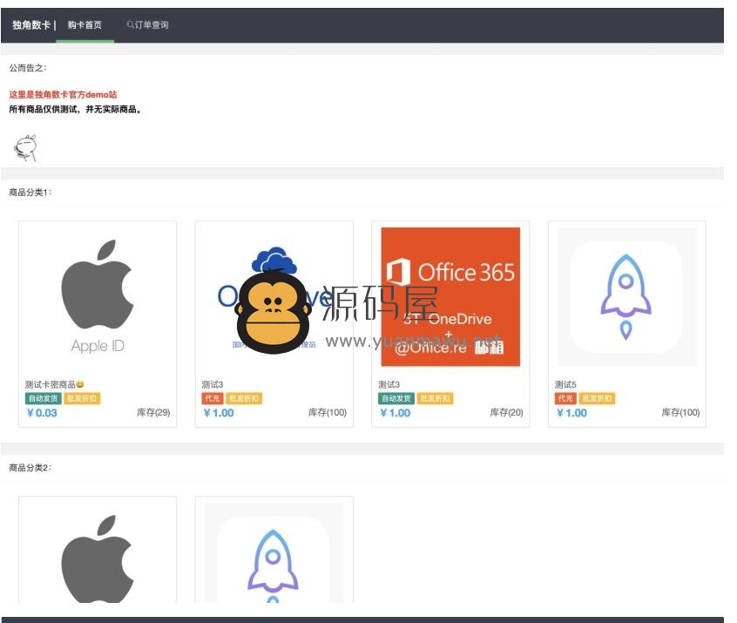Image resolution: width=737 pixels, height=623 pixels.
Task: Click the 商品分类2 category heading
Action: click(x=30, y=468)
